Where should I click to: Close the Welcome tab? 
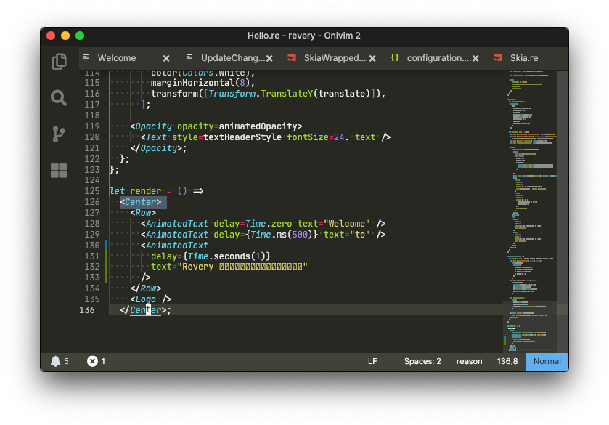click(x=166, y=58)
